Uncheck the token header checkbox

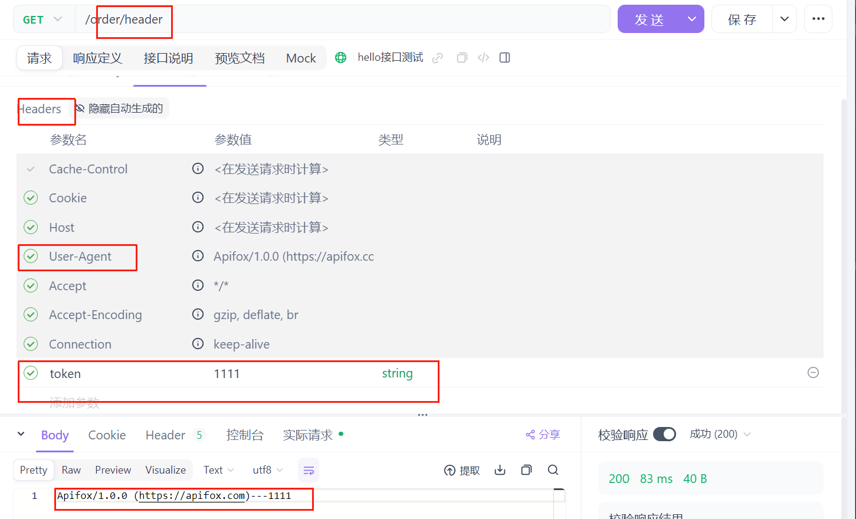pyautogui.click(x=31, y=373)
